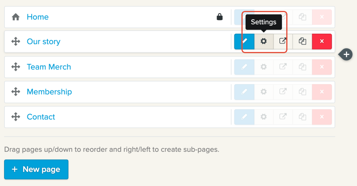Click the dark plus icon at right edge
357x186 pixels.
click(347, 54)
